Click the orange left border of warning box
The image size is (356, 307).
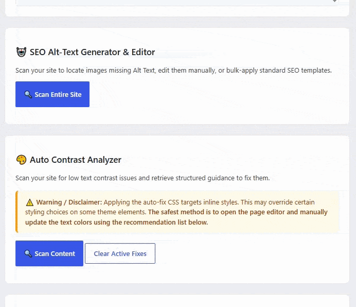point(16,212)
